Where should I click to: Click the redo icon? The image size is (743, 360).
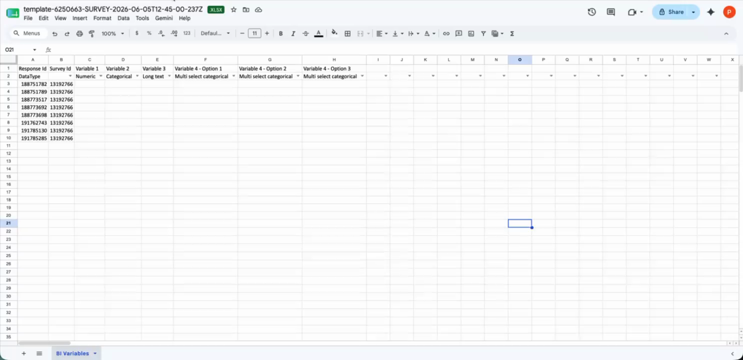point(67,33)
